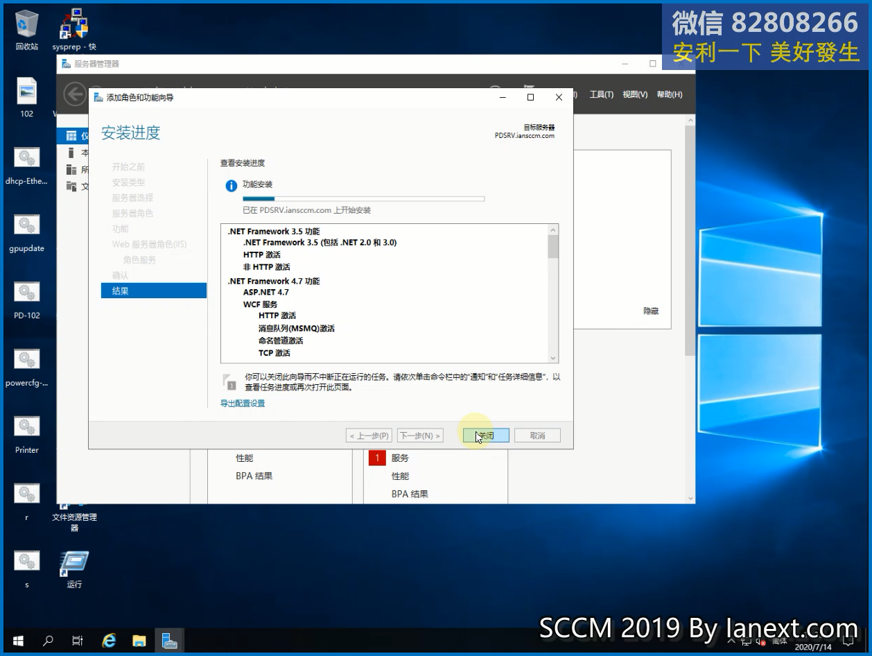Click the 开始之前 wizard step
Viewport: 872px width, 656px height.
(x=129, y=167)
